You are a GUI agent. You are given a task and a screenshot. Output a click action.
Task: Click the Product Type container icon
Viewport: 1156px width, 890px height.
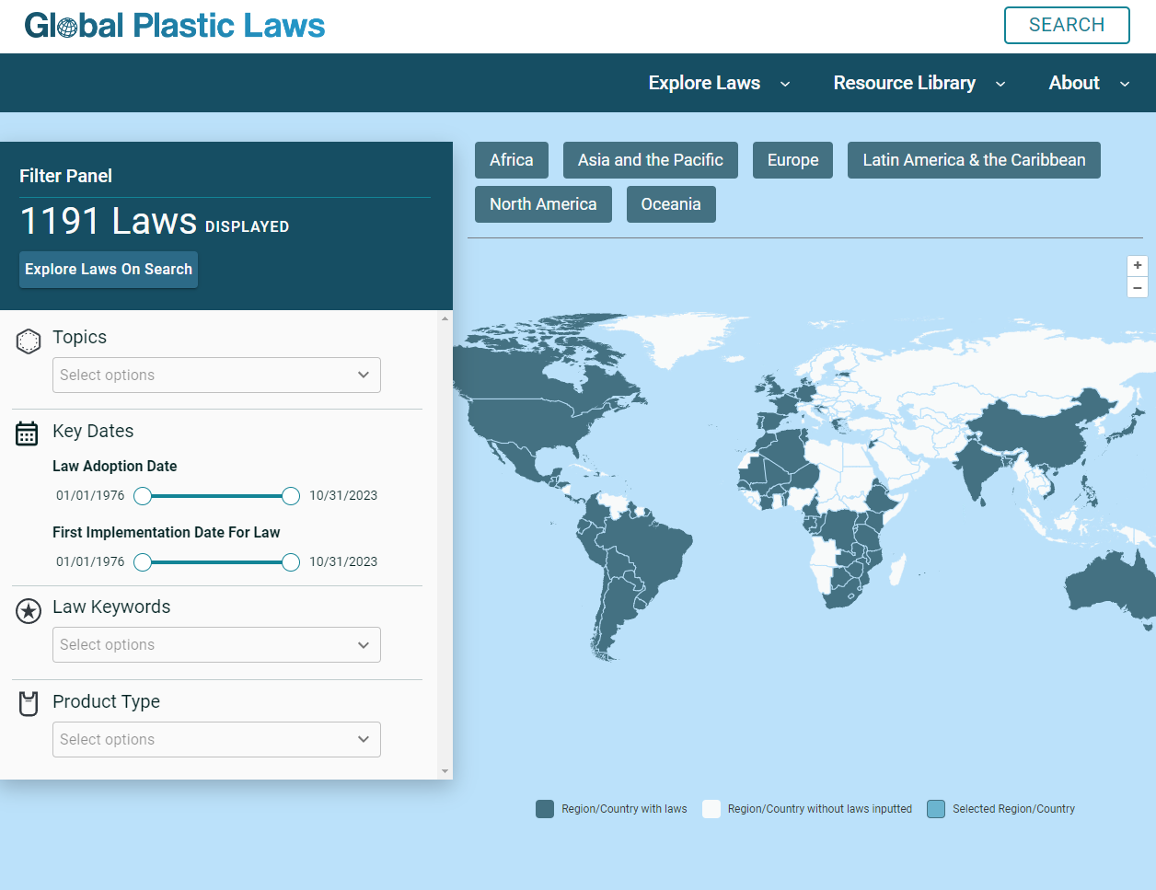(29, 704)
